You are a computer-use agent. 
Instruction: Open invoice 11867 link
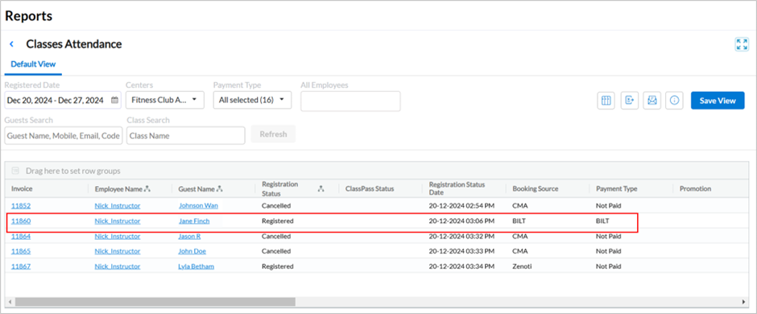point(21,266)
